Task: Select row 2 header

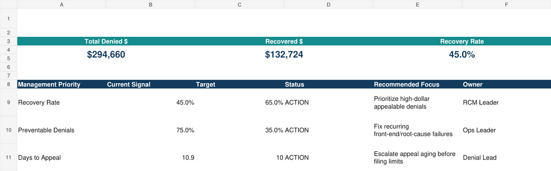Action: [x=8, y=32]
